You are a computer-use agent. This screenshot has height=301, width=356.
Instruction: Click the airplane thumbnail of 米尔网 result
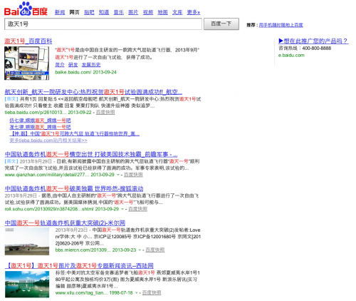tap(27, 241)
